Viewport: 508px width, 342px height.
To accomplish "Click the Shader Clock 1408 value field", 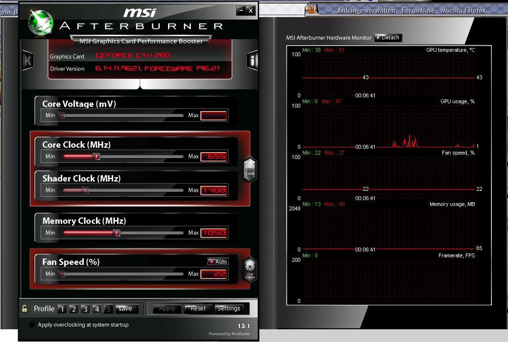I will point(214,190).
